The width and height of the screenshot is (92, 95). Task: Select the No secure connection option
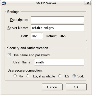(15, 76)
